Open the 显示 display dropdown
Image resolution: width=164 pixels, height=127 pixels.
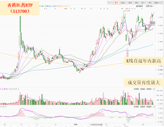144,3
